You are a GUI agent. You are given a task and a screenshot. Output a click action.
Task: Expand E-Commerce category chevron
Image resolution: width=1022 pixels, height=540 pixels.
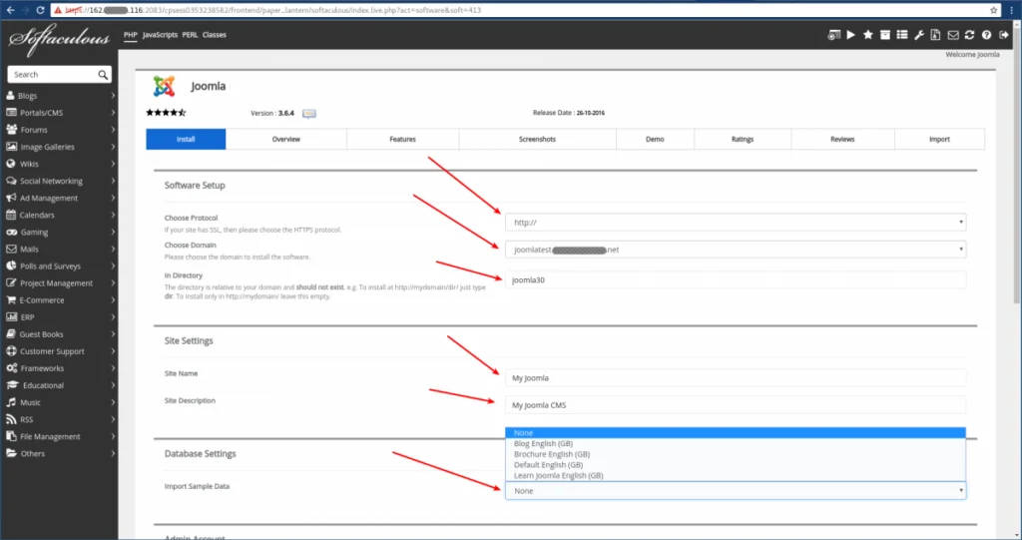[x=113, y=300]
